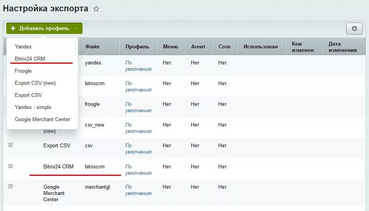The width and height of the screenshot is (369, 211).
Task: Sort by the Файл column header
Action: 92,46
